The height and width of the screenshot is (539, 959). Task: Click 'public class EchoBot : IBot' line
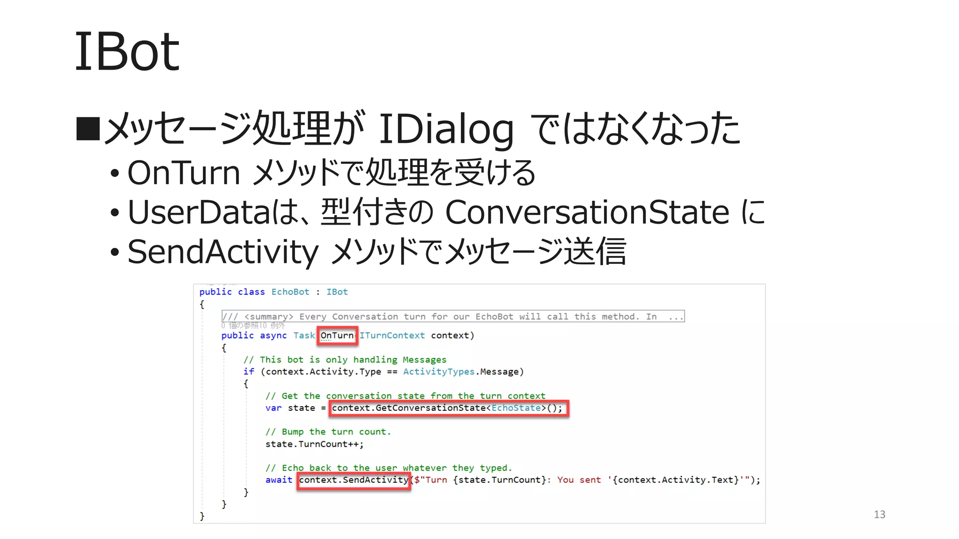(x=273, y=292)
